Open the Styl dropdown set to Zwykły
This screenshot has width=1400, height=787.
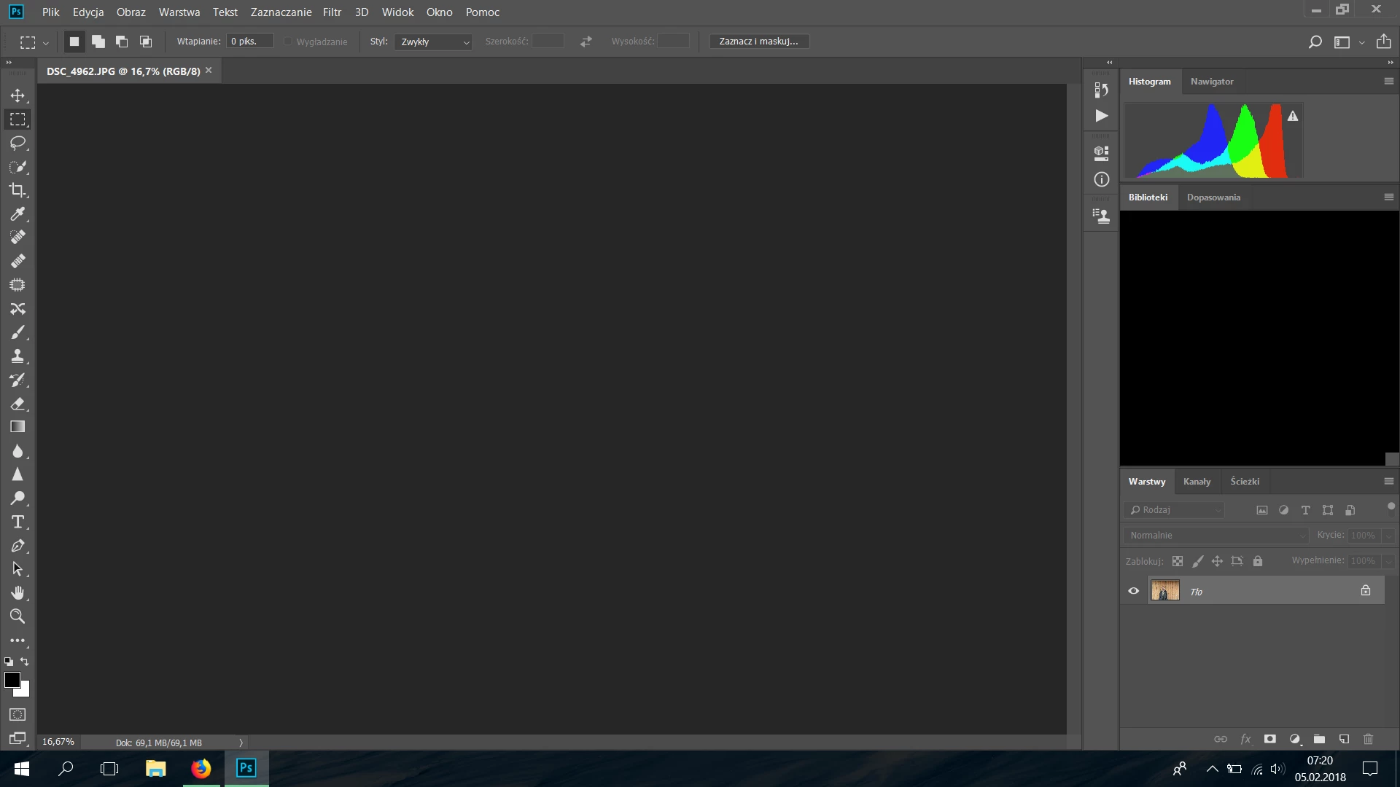click(x=433, y=42)
